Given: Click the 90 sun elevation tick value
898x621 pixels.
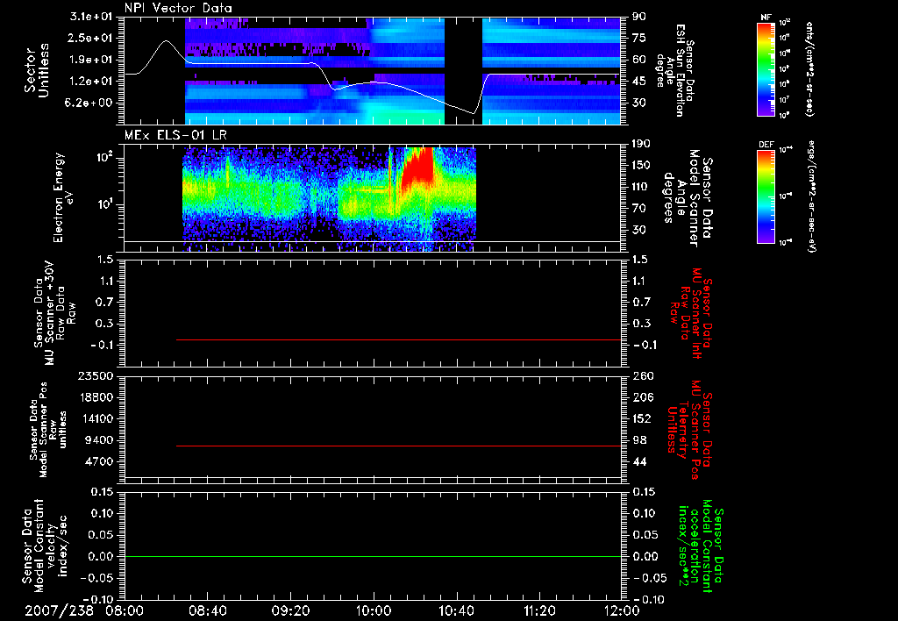Looking at the screenshot, I should [639, 17].
